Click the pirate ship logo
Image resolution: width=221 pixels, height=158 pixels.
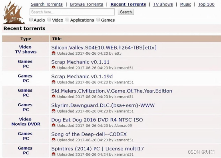click(14, 12)
